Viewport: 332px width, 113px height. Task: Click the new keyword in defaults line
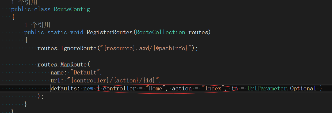pos(88,89)
